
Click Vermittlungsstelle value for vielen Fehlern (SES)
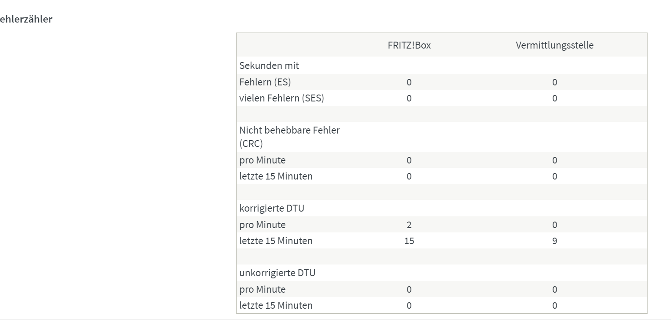pos(554,98)
